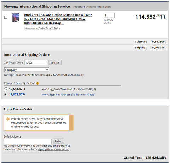Open the Hungary country dropdown
This screenshot has height=163, width=170.
coord(27,70)
